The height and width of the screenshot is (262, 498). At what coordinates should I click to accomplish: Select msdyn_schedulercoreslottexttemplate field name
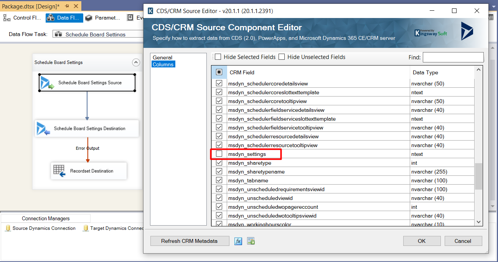(274, 92)
